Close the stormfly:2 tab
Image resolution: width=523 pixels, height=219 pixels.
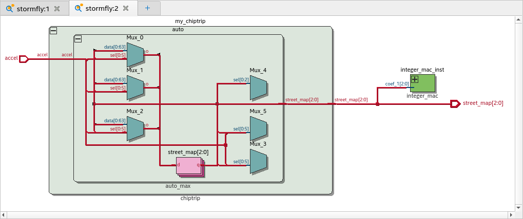(126, 9)
